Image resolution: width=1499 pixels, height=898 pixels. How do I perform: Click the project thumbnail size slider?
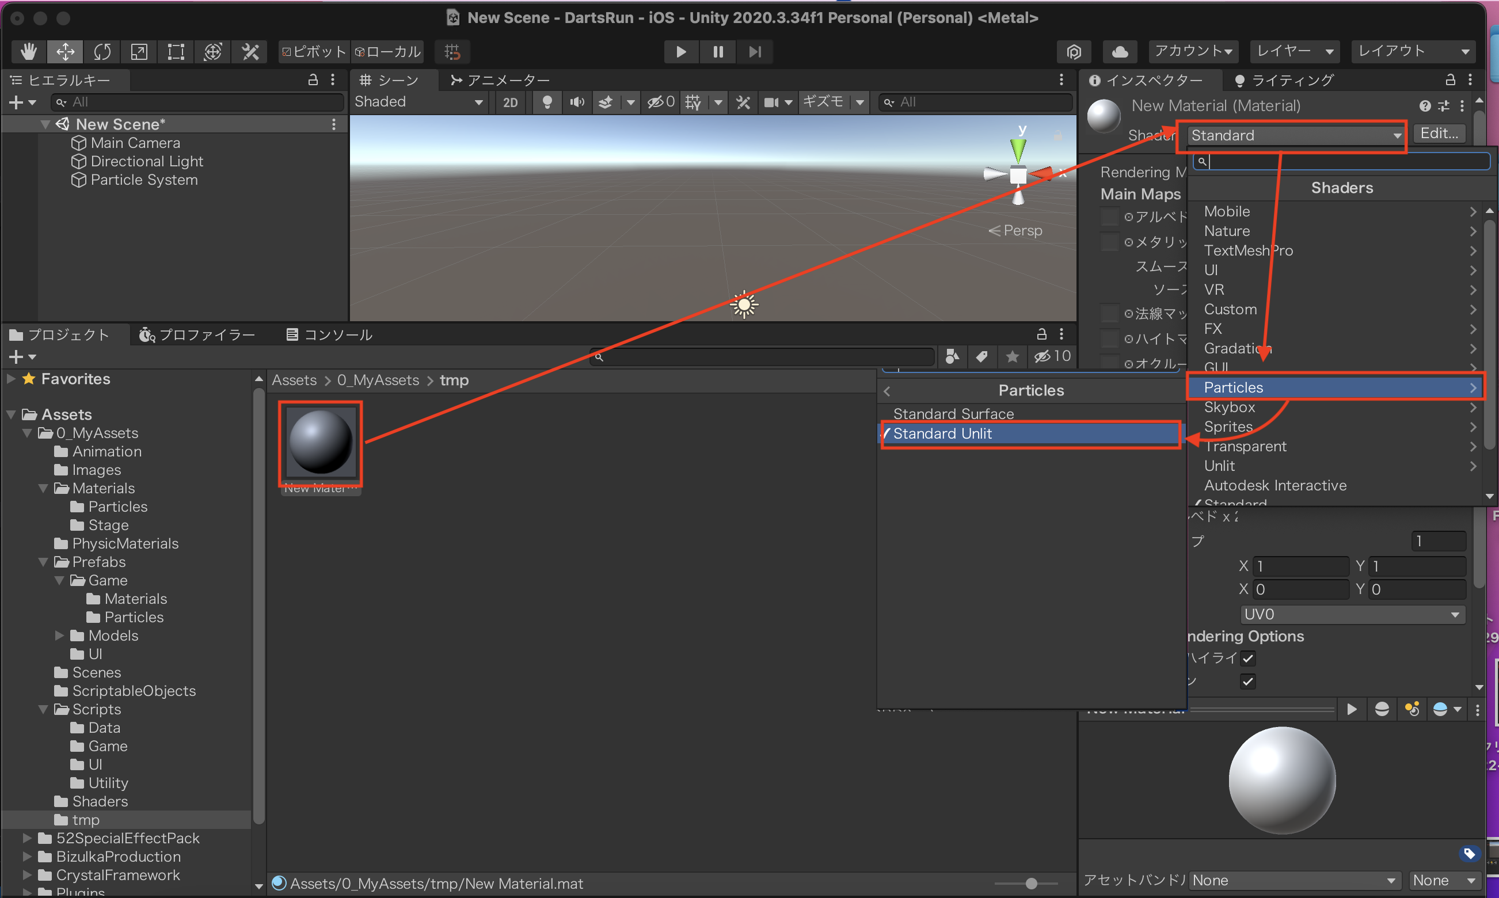point(1030,884)
